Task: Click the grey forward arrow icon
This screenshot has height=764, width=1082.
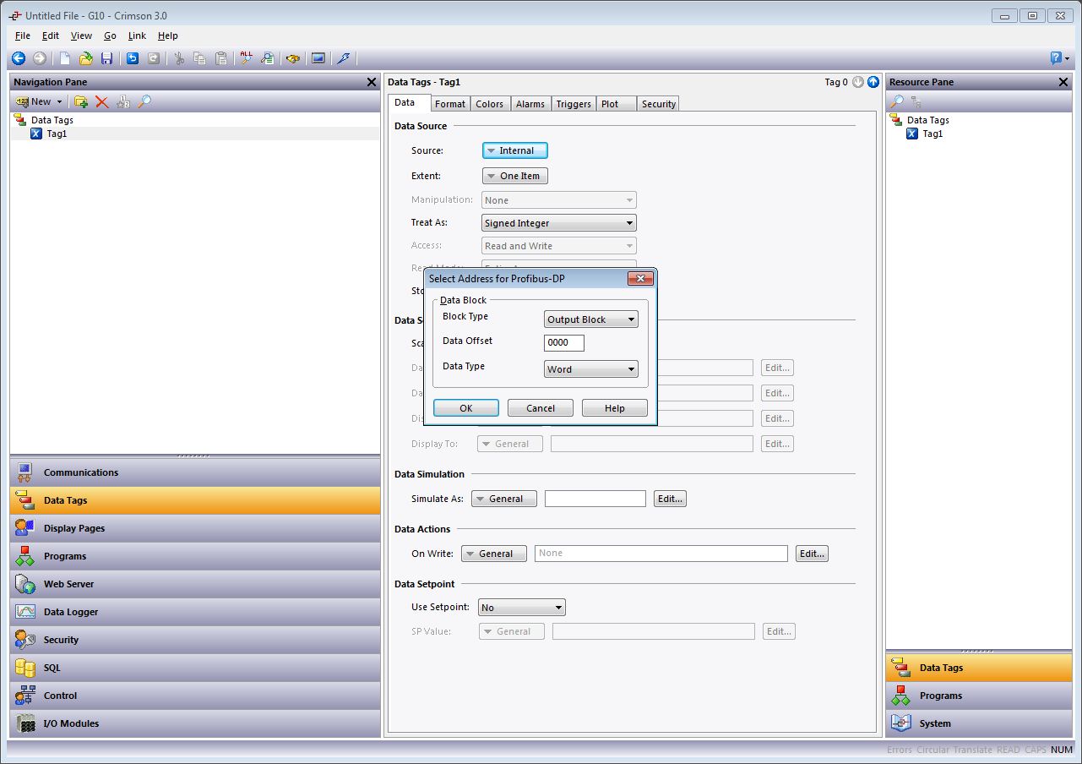Action: (x=39, y=58)
